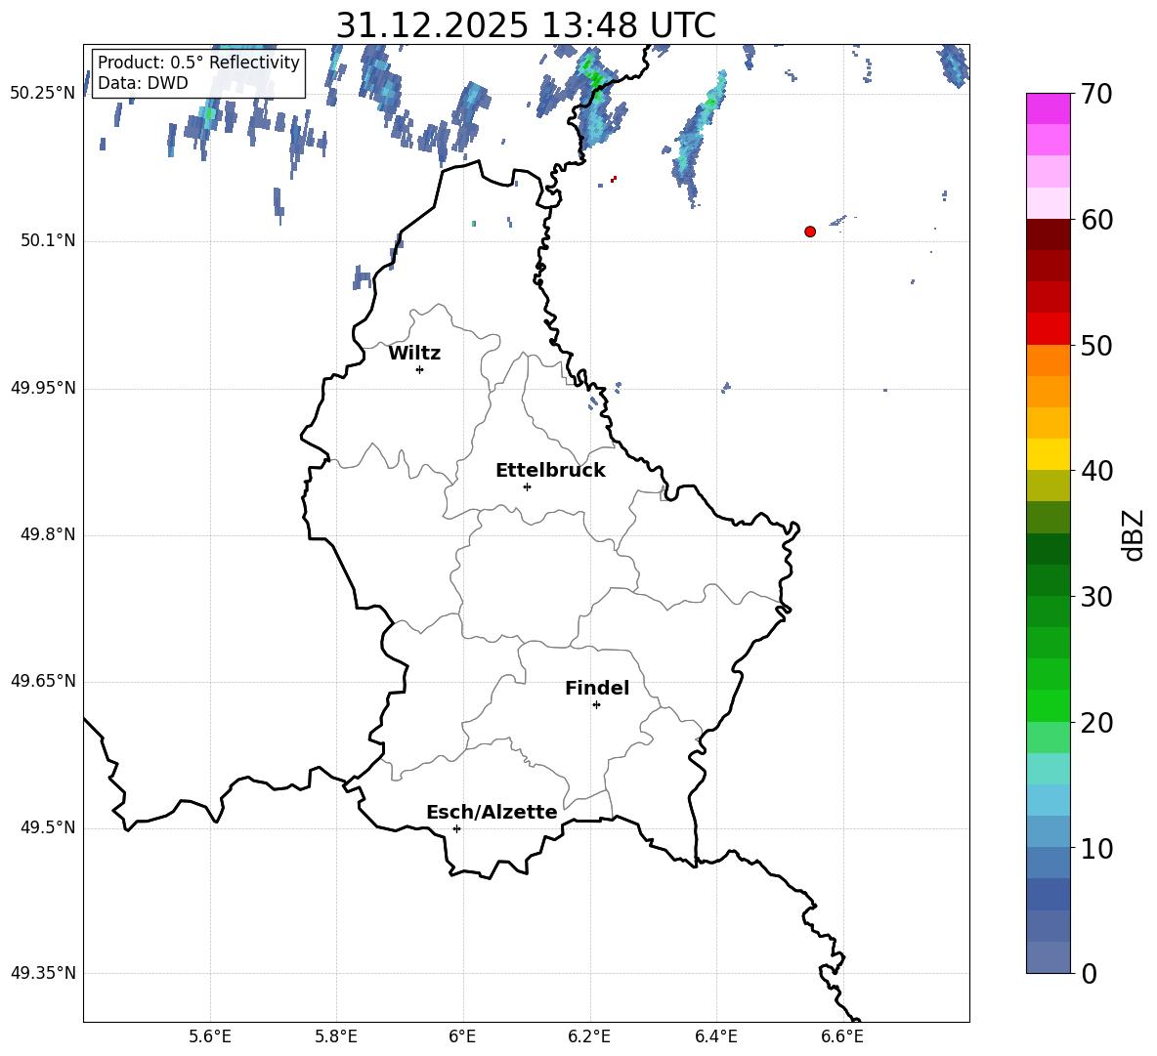The height and width of the screenshot is (1056, 1157).
Task: Click the vertical dBZ colorbar axis label
Action: point(1134,534)
